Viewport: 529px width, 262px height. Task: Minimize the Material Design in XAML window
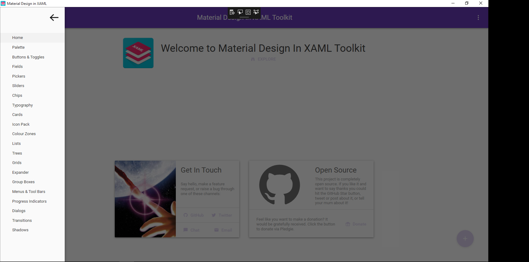(x=453, y=3)
